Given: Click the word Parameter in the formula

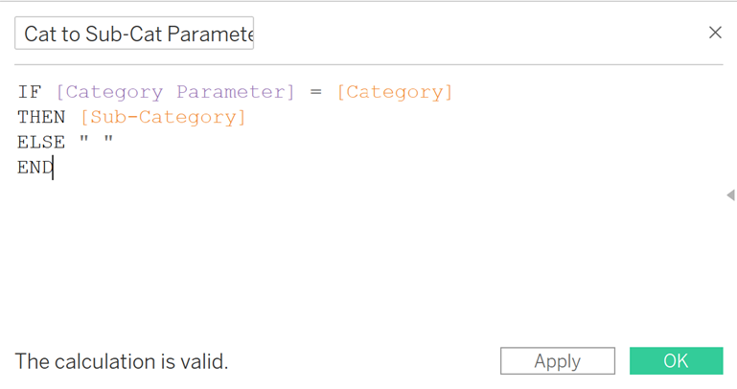Looking at the screenshot, I should tap(236, 92).
